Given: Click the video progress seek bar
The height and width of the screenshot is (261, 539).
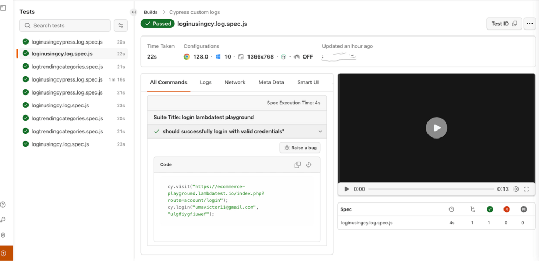Looking at the screenshot, I should 431,189.
